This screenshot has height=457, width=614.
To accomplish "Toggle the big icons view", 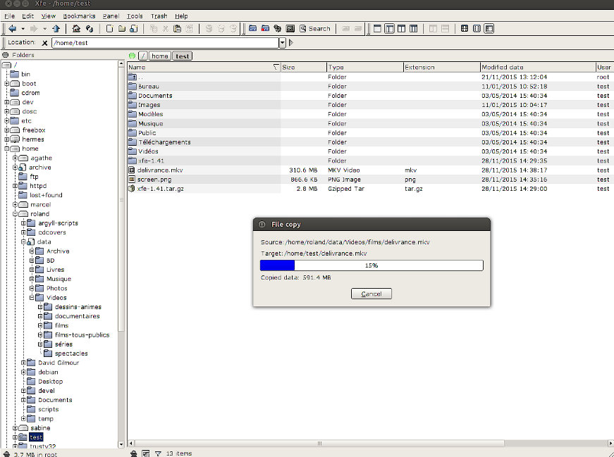I will click(x=465, y=29).
